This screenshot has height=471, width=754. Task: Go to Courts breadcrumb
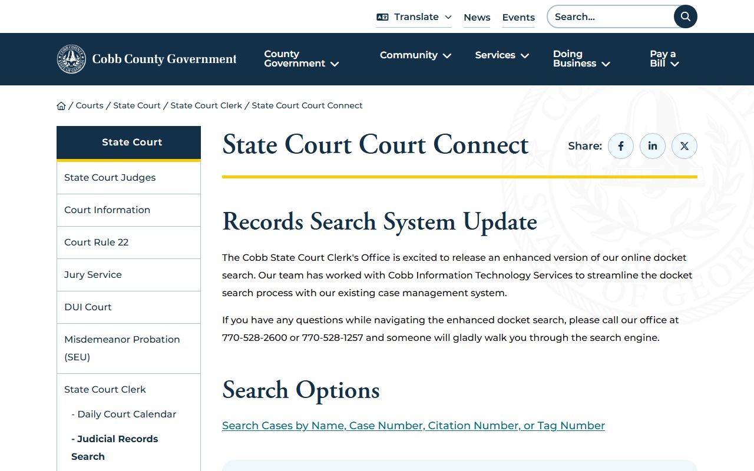pyautogui.click(x=90, y=105)
